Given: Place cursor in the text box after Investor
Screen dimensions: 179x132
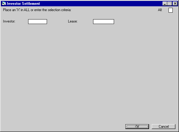Looking at the screenshot, I should (37, 22).
